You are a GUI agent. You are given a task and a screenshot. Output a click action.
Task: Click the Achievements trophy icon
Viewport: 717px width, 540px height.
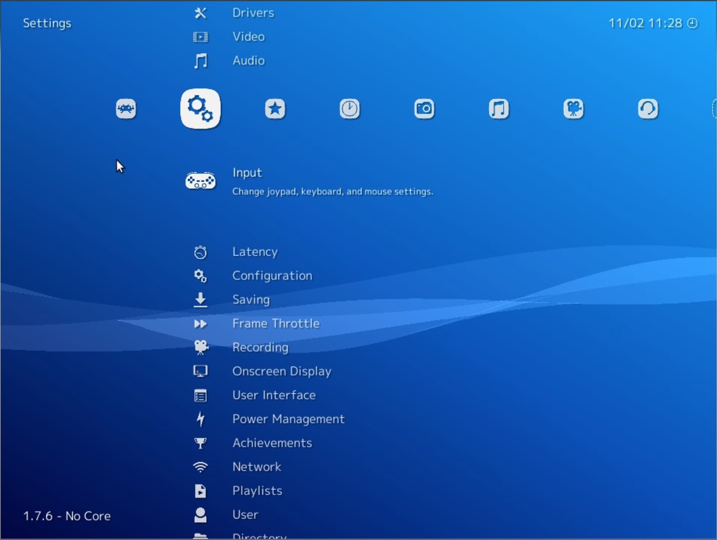(201, 443)
